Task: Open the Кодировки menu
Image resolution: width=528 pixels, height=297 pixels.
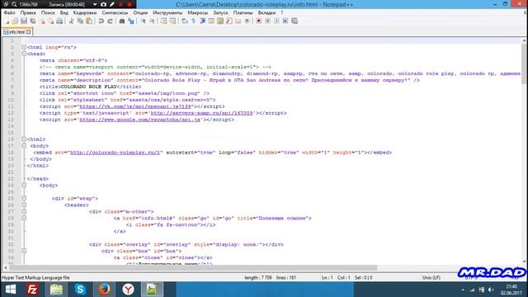Action: [84, 12]
